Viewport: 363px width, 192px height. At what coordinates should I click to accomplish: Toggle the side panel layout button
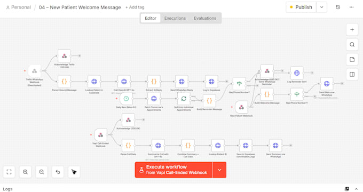[x=352, y=74]
